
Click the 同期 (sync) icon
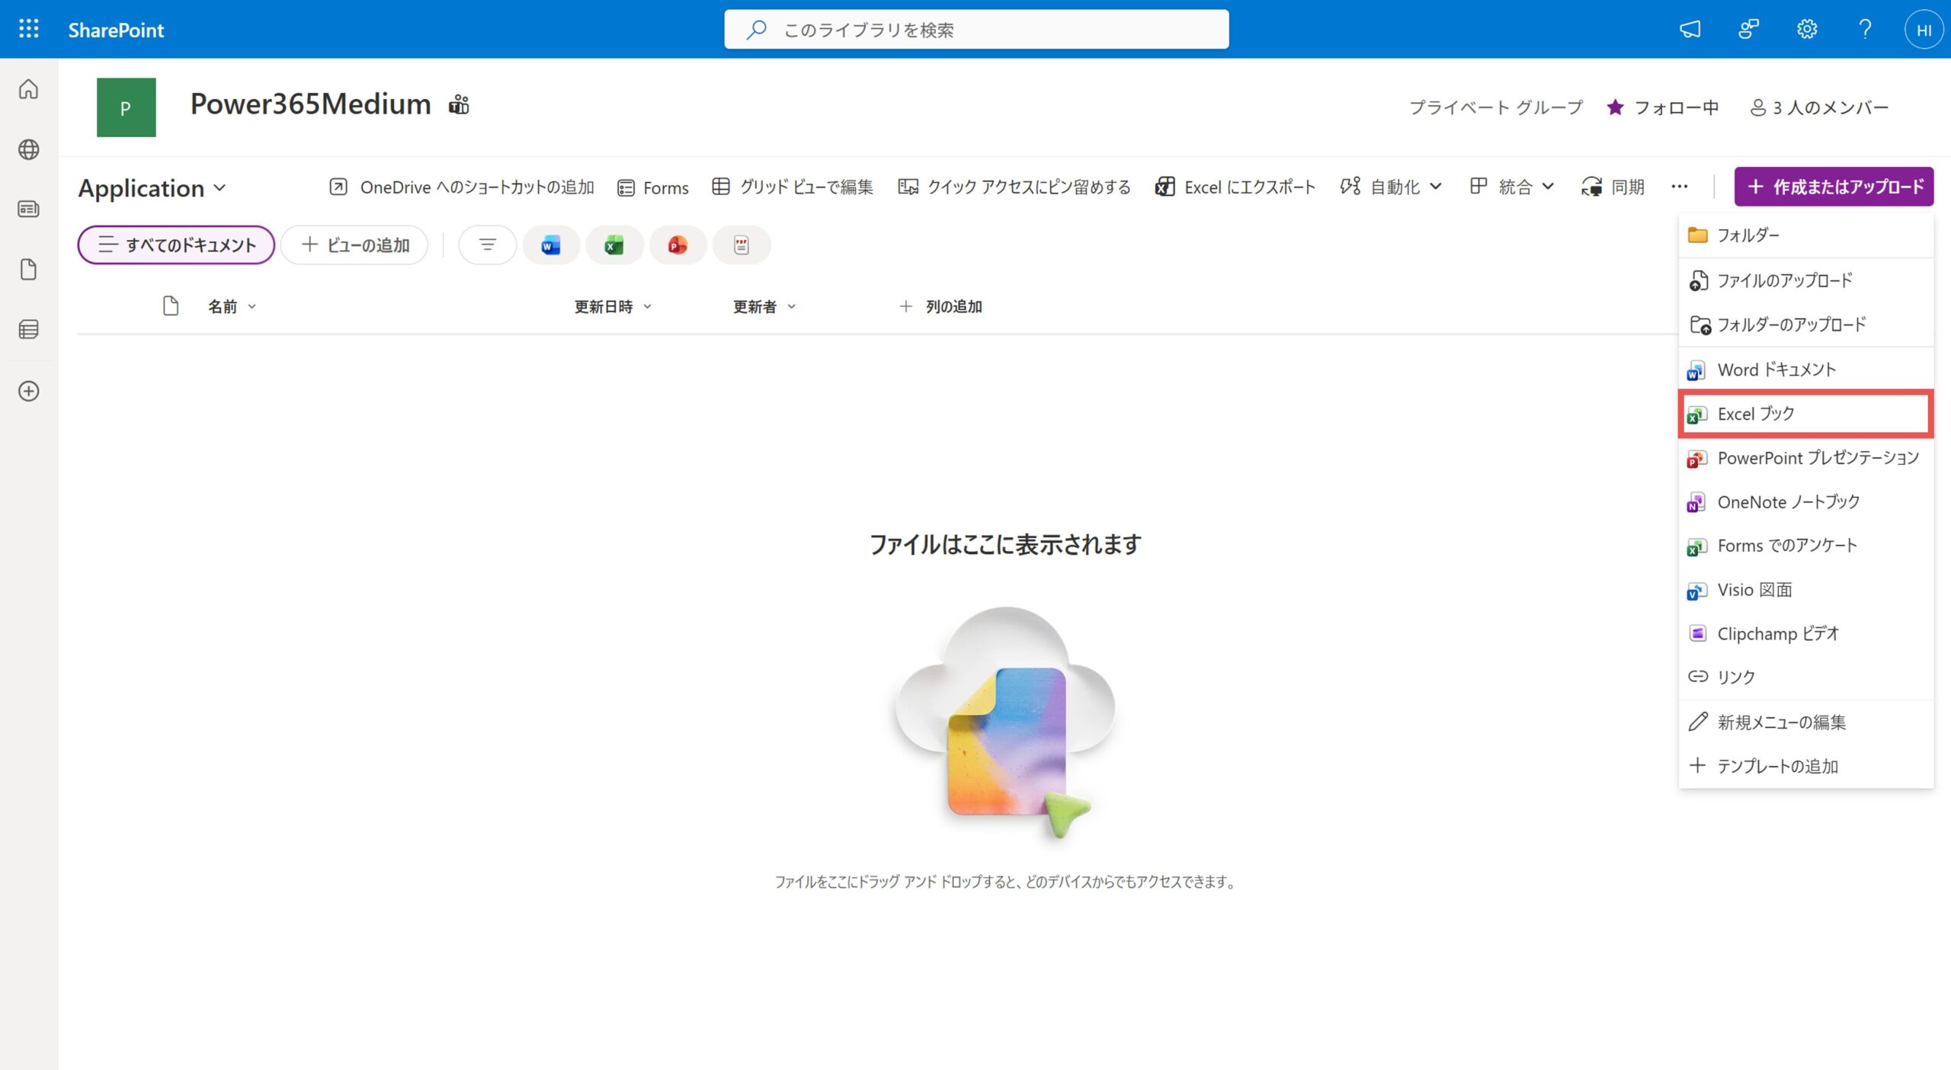click(x=1591, y=187)
